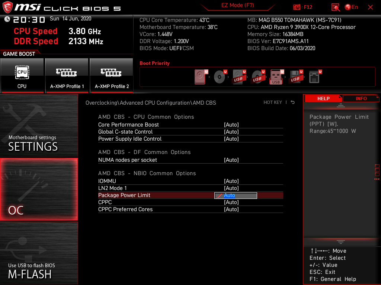Click the clock icon next to the time

click(x=7, y=19)
